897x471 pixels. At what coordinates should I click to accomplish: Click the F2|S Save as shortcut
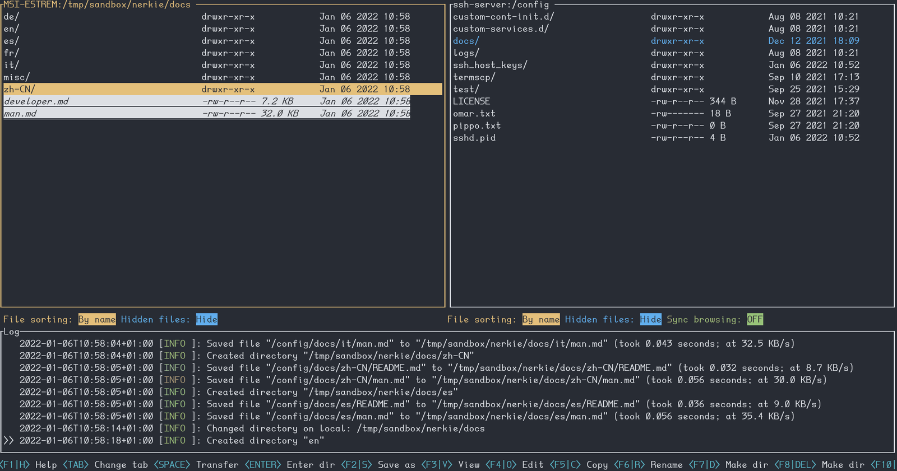[378, 465]
